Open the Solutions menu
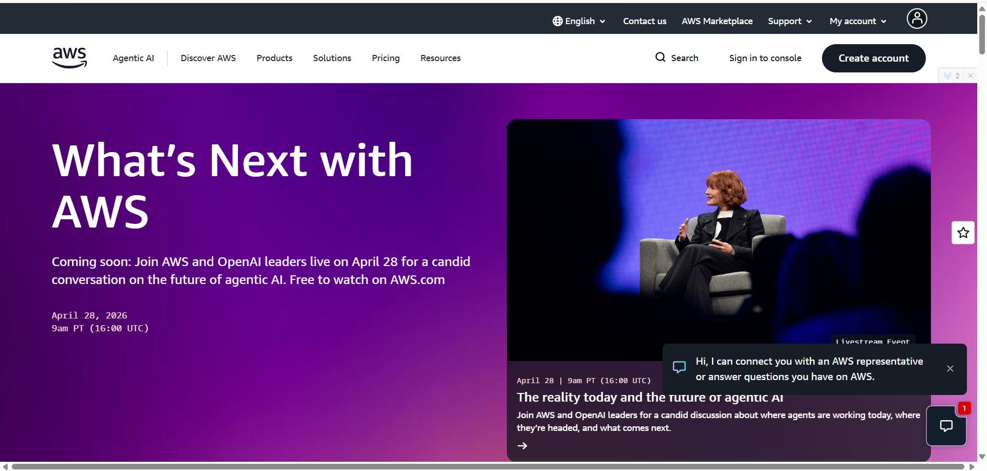The image size is (987, 471). [332, 58]
